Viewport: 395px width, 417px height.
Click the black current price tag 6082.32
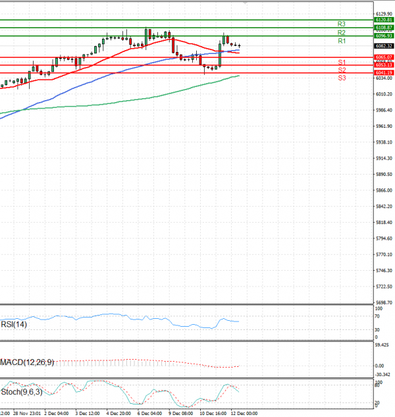pos(384,46)
